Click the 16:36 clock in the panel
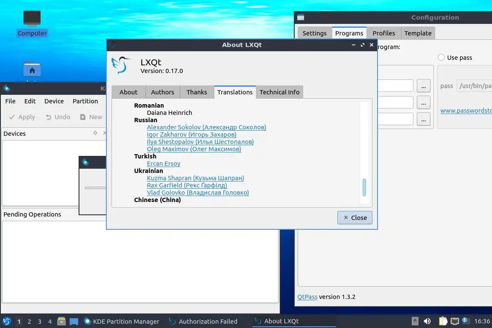The image size is (492, 328). pyautogui.click(x=482, y=321)
